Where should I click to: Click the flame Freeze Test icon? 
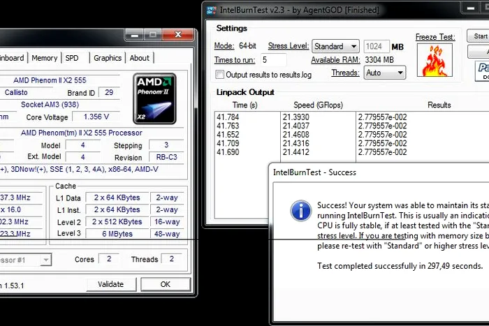pyautogui.click(x=435, y=60)
